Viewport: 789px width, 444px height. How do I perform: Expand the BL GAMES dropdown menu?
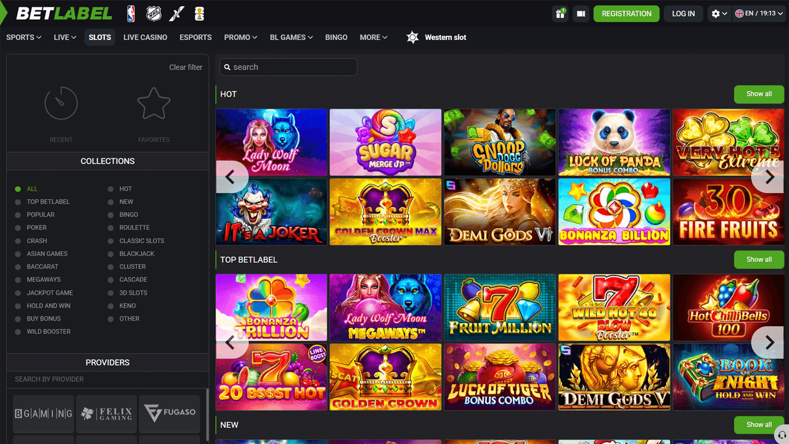point(292,38)
